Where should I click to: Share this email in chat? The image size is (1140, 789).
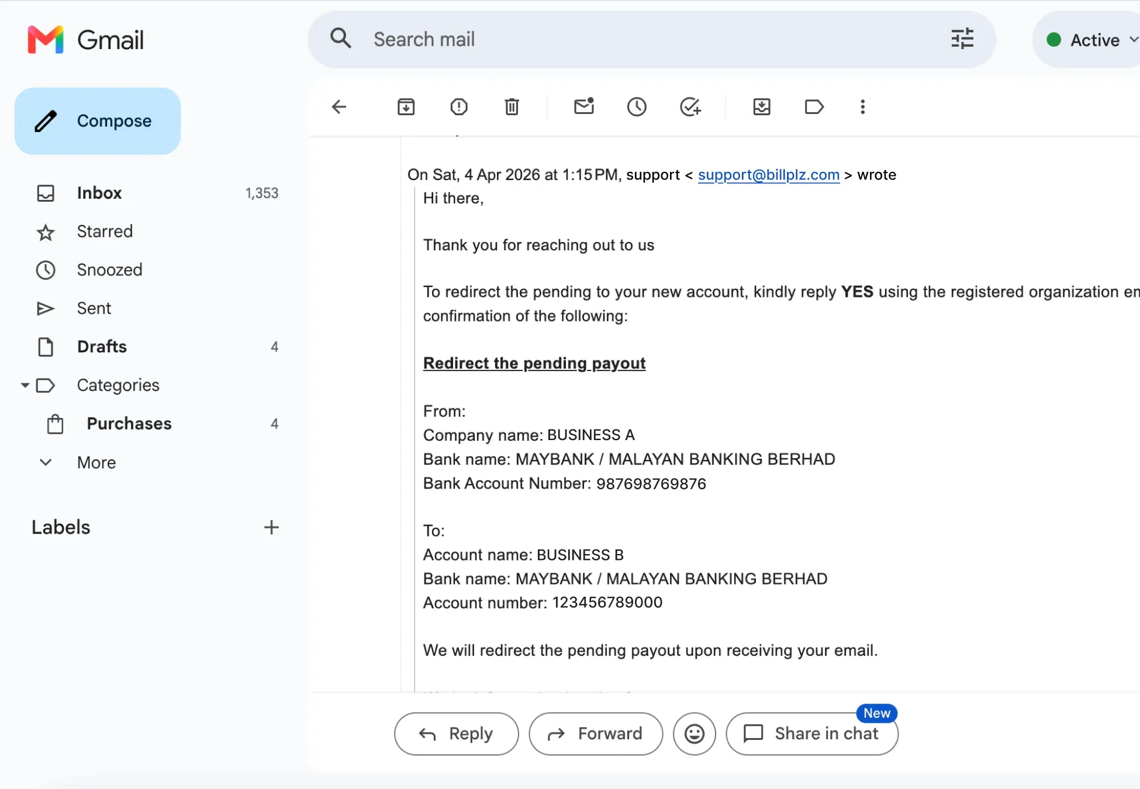point(812,733)
